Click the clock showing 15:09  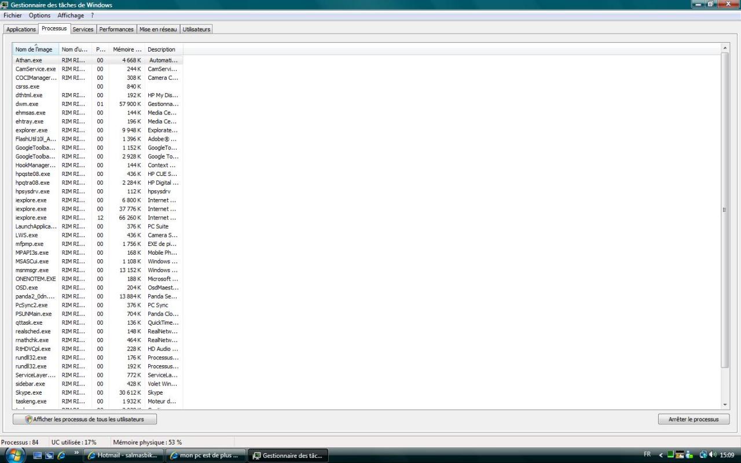pos(727,455)
